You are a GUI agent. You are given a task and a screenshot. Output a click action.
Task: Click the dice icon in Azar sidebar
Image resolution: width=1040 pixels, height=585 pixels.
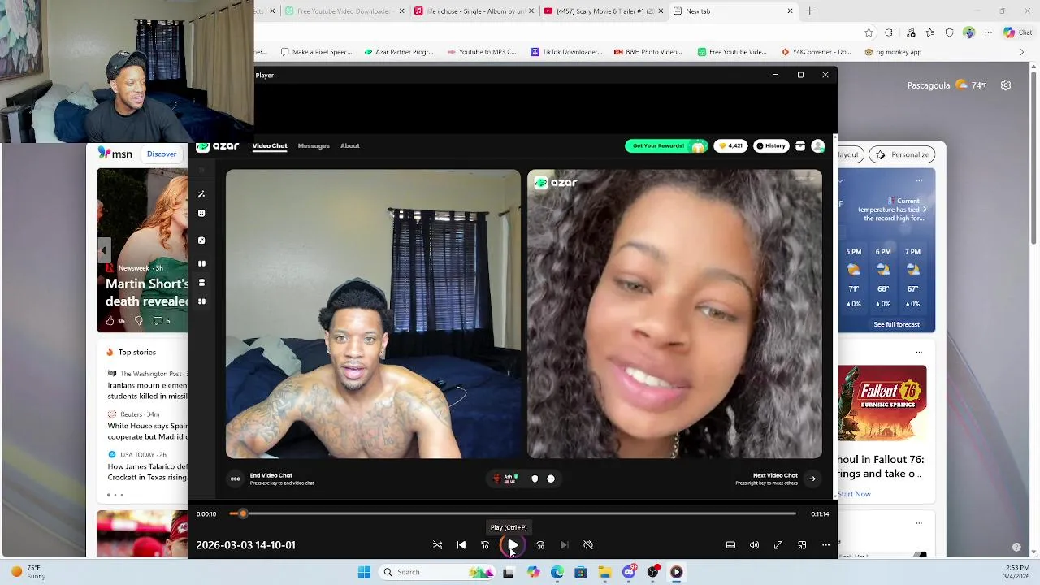point(201,240)
